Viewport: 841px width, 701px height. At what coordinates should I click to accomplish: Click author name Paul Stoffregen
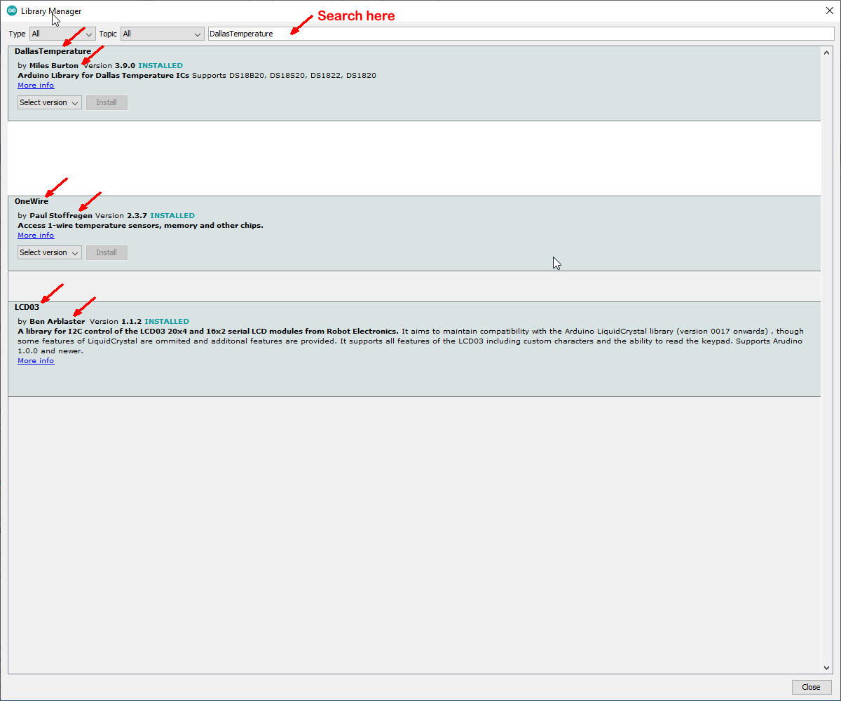(61, 216)
